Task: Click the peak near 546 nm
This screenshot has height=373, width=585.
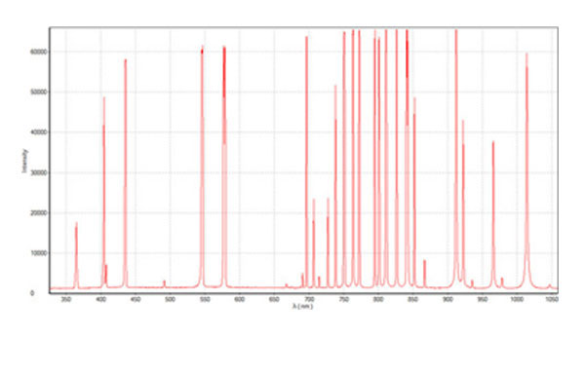Action: [202, 166]
